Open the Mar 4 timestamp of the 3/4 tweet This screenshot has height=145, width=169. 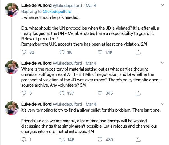[91, 63]
